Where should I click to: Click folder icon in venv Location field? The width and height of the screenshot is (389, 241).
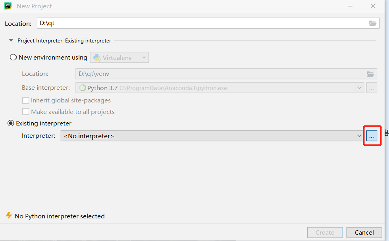point(370,74)
